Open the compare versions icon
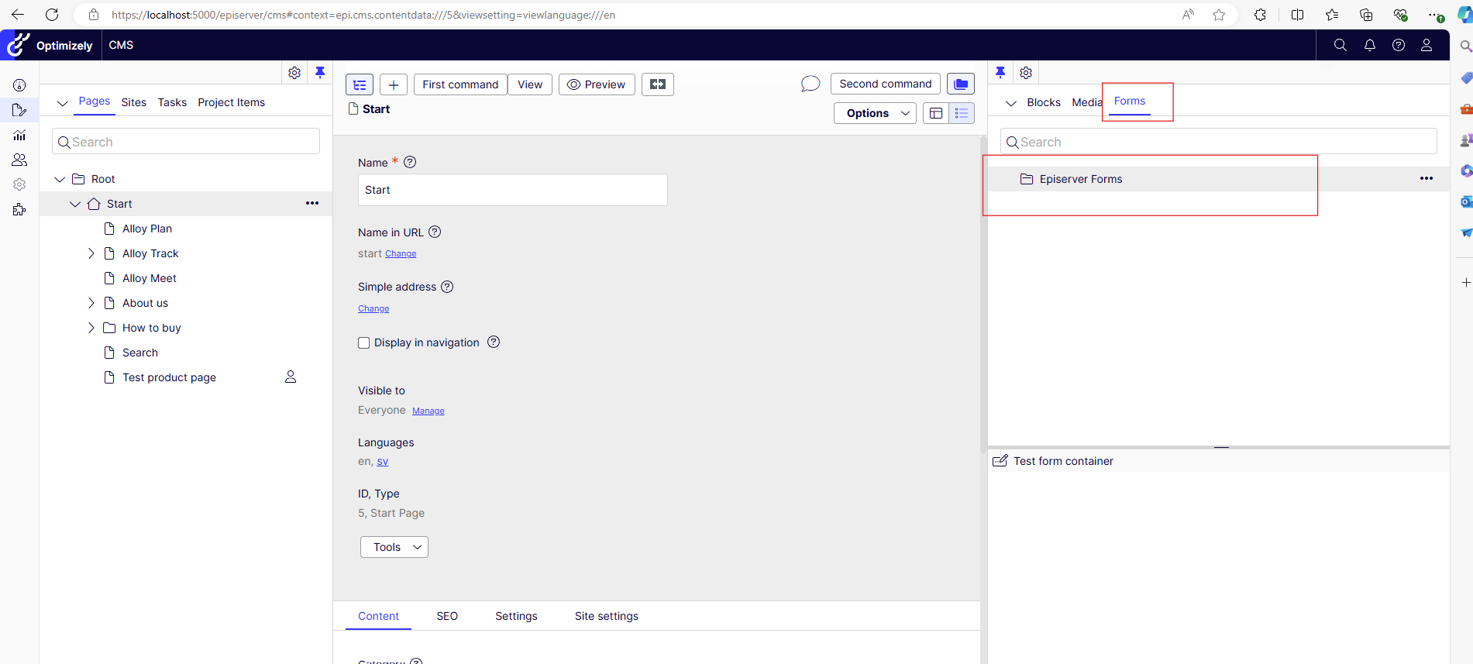Image resolution: width=1473 pixels, height=664 pixels. pos(657,84)
